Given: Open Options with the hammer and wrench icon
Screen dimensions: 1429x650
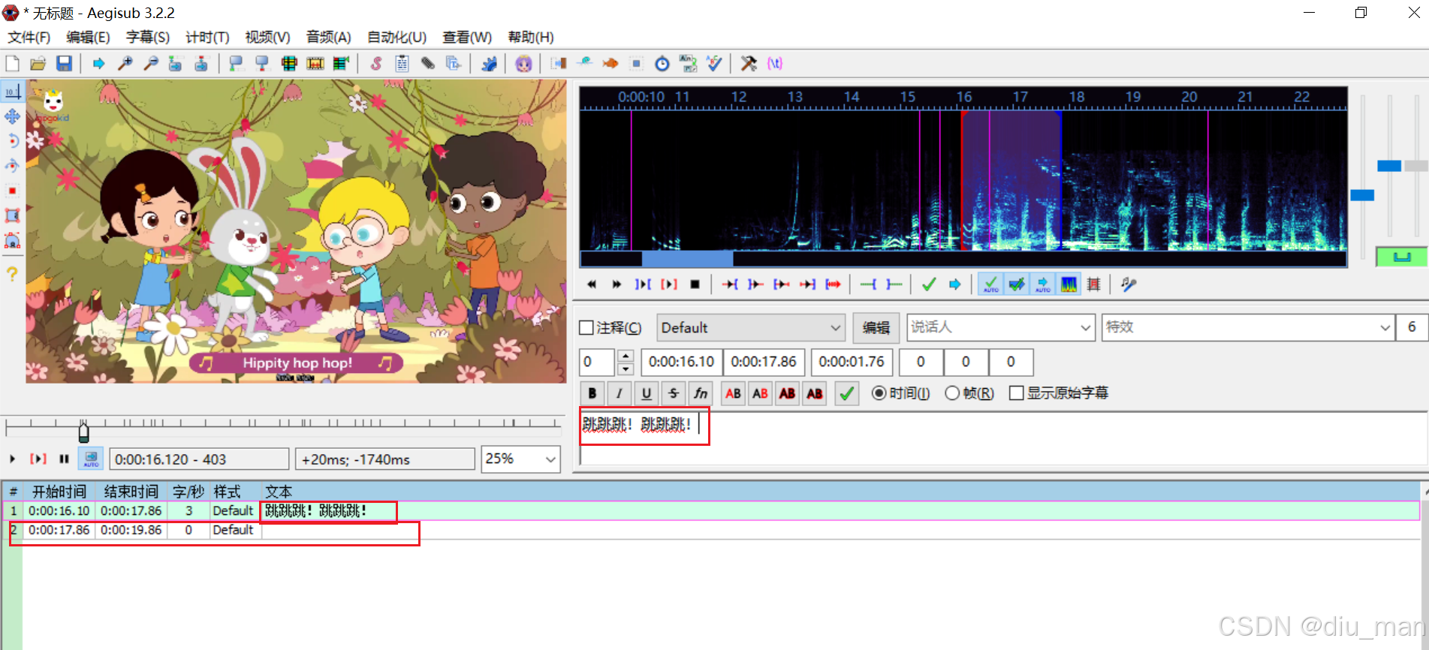Looking at the screenshot, I should (x=749, y=64).
